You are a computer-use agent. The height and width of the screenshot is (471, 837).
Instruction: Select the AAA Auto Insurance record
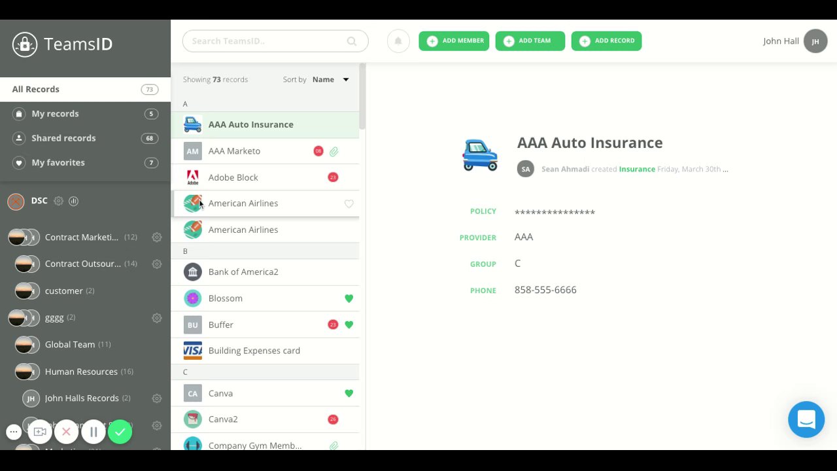(265, 125)
